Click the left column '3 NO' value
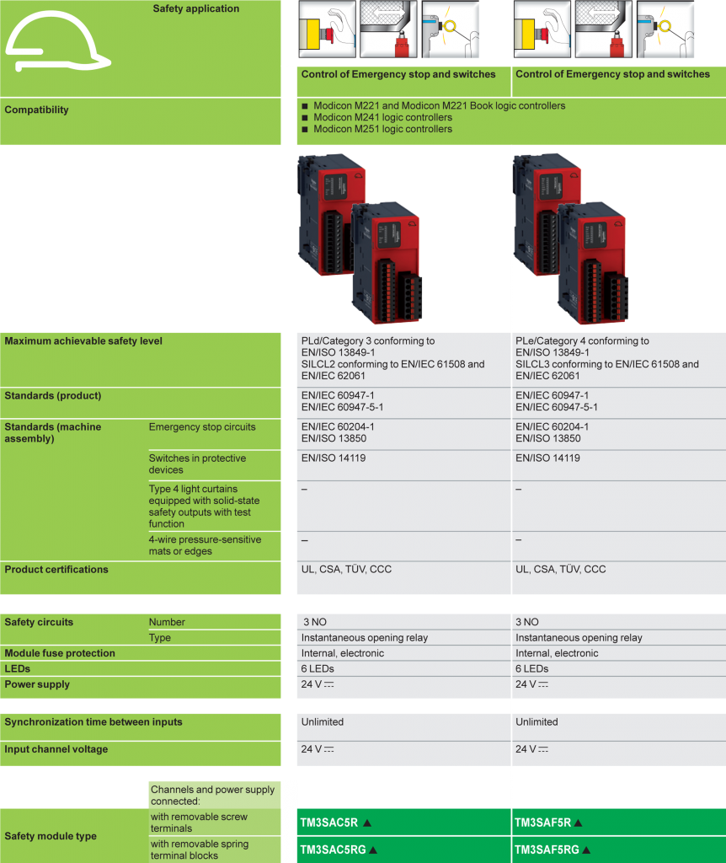 [315, 622]
